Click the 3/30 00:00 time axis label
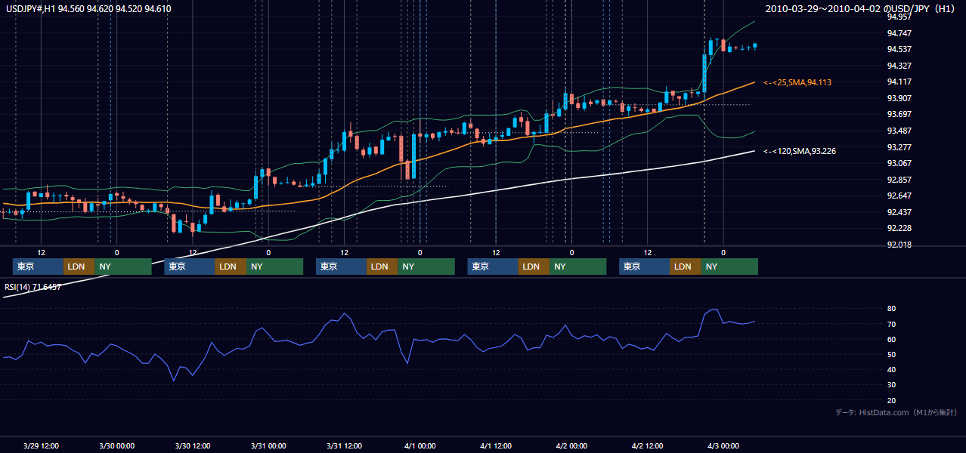This screenshot has width=966, height=453. (x=116, y=445)
